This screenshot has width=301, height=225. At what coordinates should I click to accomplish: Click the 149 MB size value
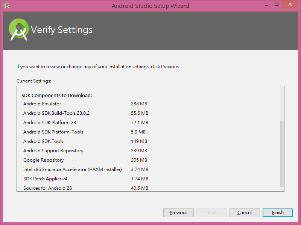pyautogui.click(x=139, y=141)
